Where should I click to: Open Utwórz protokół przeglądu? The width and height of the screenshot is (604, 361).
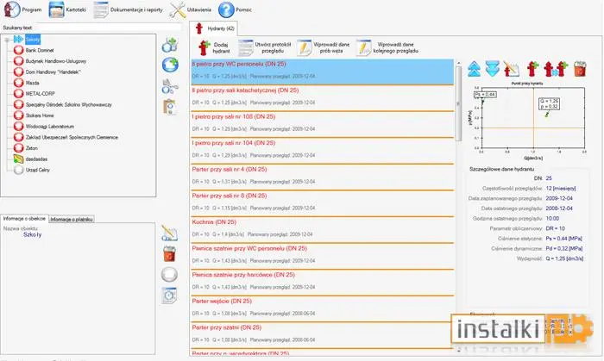(264, 47)
